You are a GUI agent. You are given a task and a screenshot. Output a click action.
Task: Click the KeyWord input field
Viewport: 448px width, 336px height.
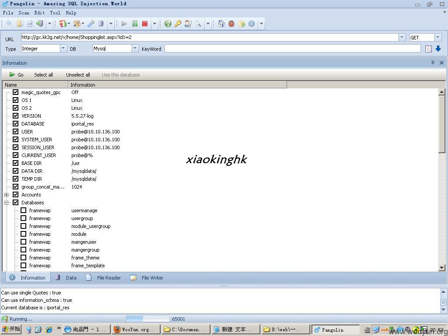point(293,49)
